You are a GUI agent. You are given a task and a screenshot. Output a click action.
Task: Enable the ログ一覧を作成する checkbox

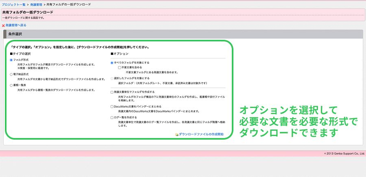click(x=112, y=117)
